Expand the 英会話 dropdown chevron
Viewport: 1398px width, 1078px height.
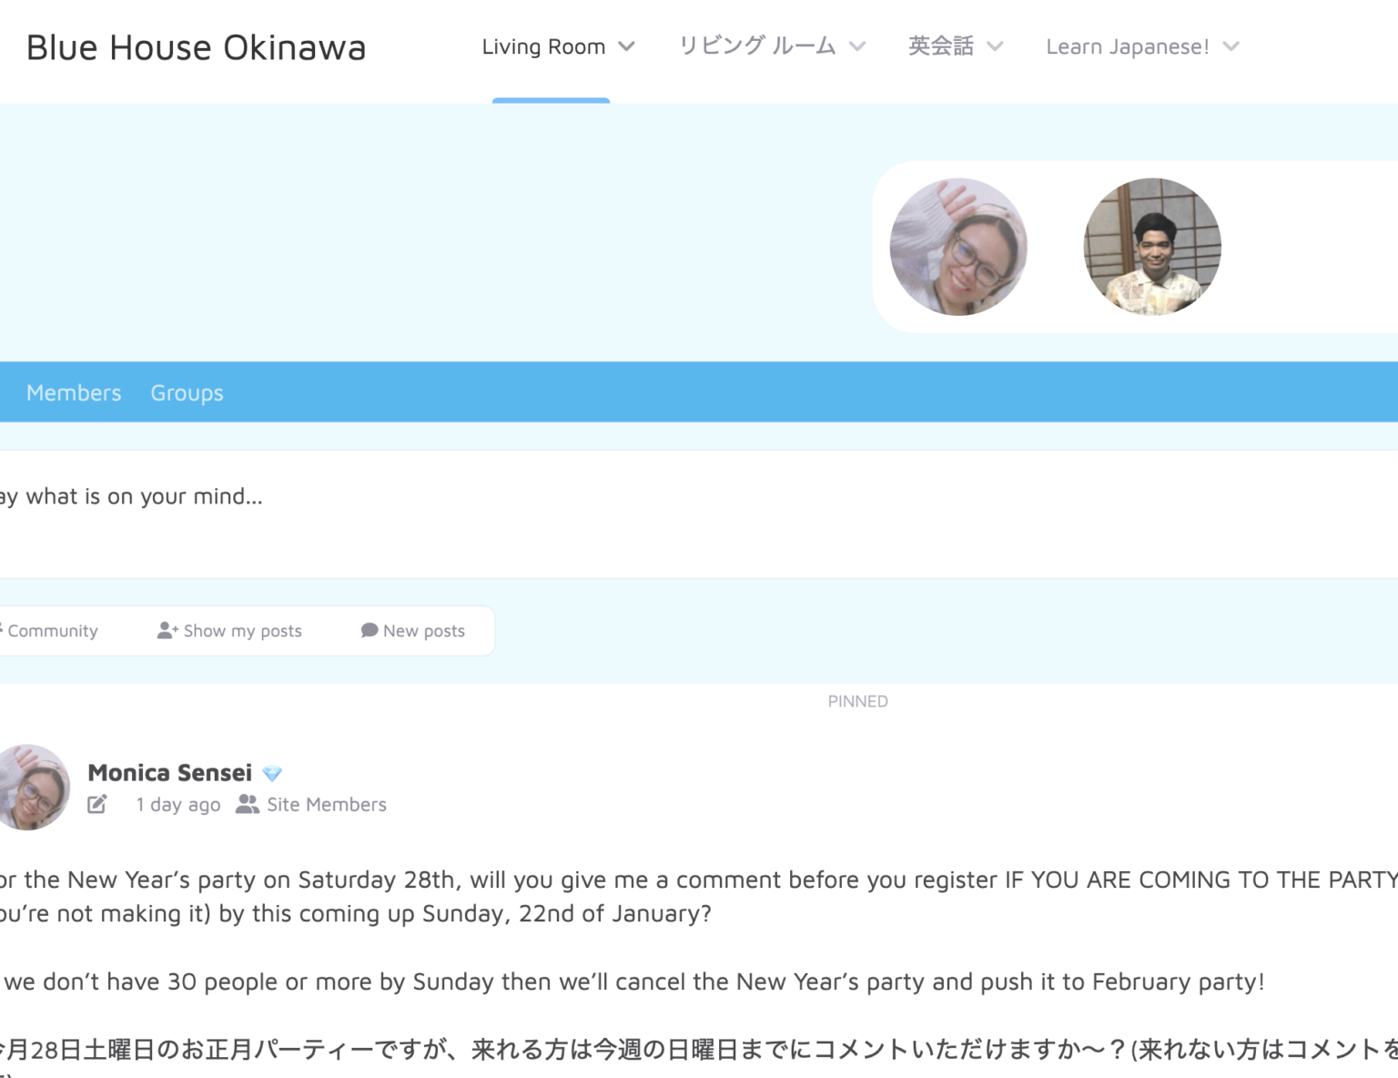995,46
